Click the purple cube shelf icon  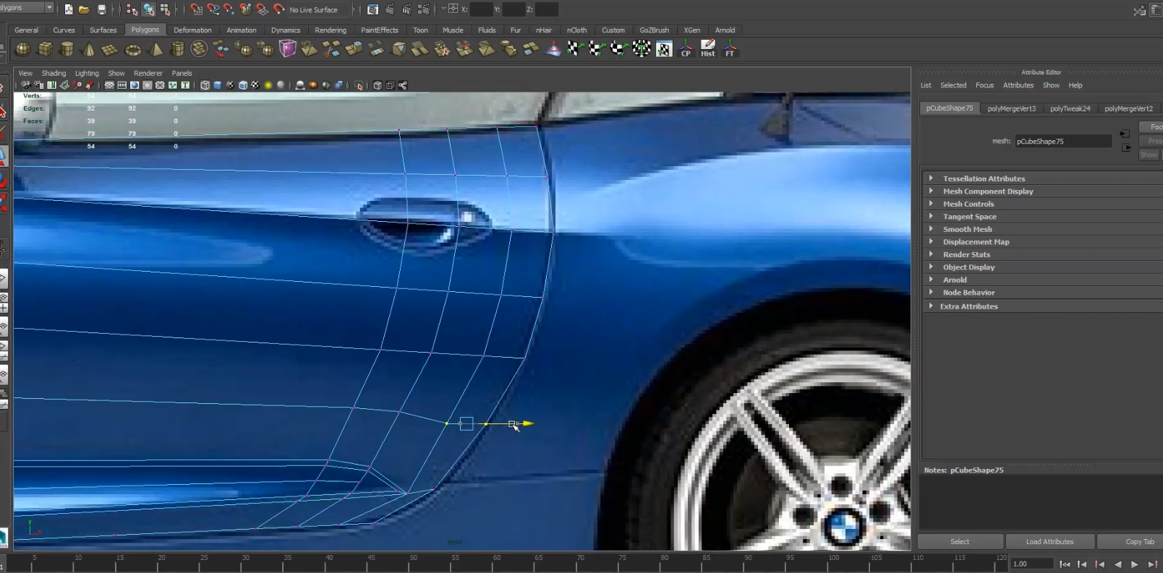coord(288,49)
